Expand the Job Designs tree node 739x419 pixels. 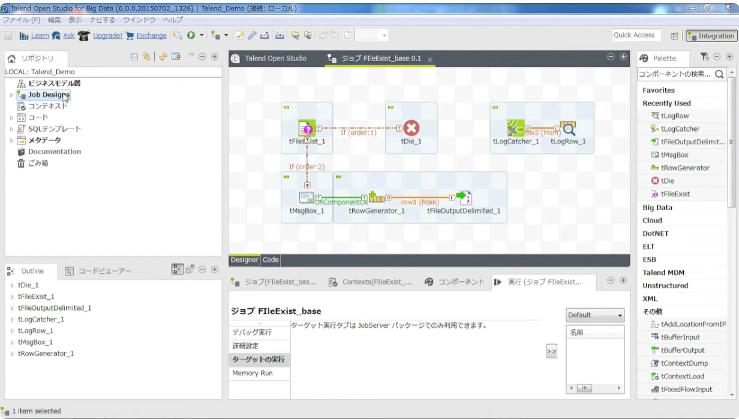coord(11,95)
